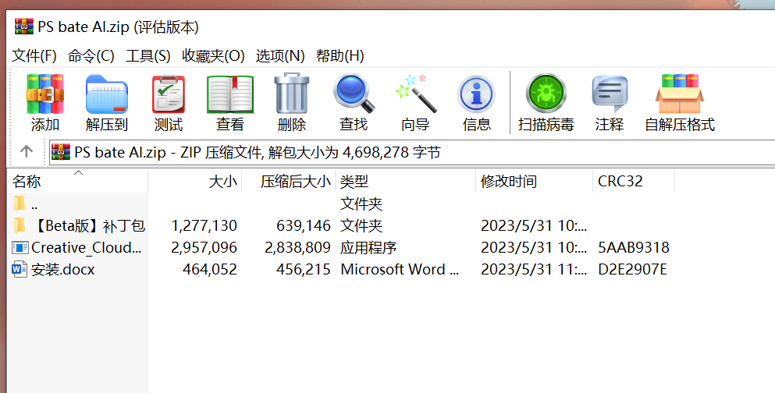Click the 解压到 (Extract to) toolbar icon
Screen dimensions: 775x393
tap(107, 94)
